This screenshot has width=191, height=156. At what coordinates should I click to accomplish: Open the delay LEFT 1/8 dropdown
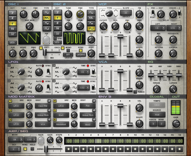(158, 28)
